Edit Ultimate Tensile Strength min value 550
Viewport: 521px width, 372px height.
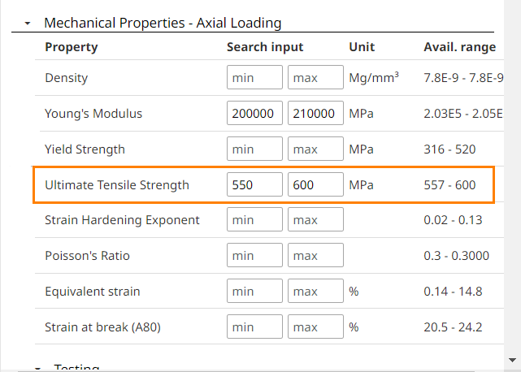(x=254, y=185)
